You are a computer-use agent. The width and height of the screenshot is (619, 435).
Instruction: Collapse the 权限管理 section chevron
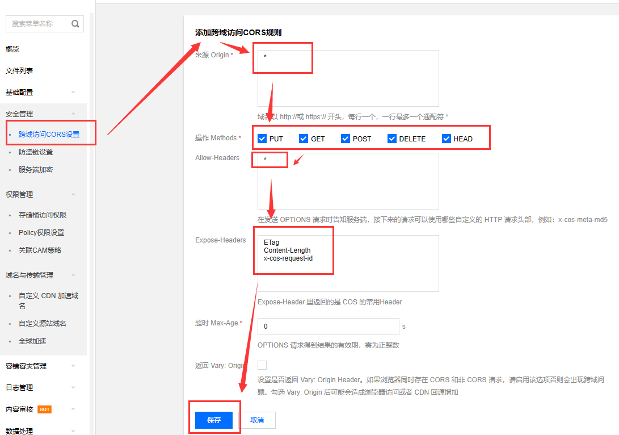[x=73, y=194]
